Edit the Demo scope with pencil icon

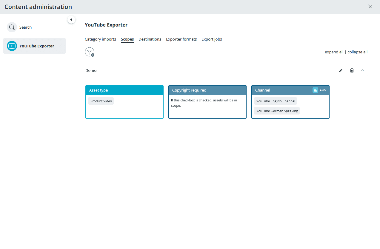tap(341, 70)
